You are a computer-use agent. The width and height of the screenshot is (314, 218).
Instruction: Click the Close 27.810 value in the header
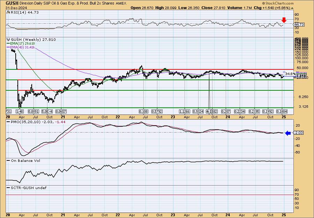click(213, 8)
